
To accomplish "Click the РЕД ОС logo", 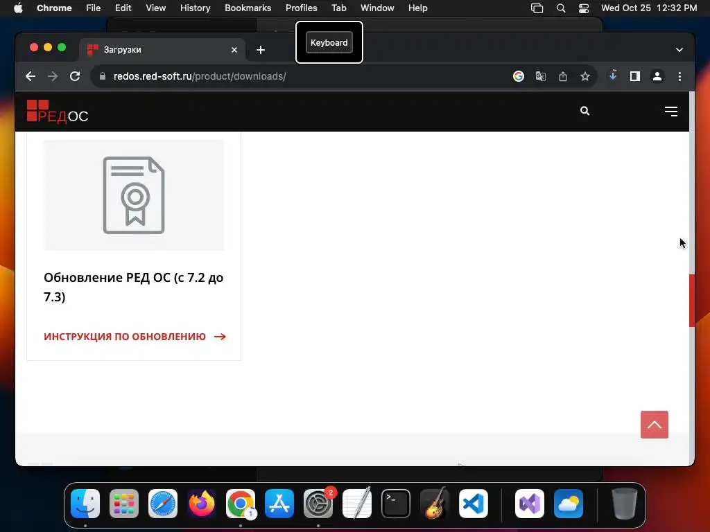I will click(58, 112).
